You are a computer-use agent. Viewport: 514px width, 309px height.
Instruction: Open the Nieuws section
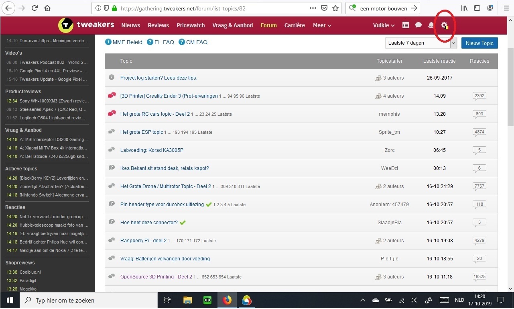pyautogui.click(x=131, y=25)
